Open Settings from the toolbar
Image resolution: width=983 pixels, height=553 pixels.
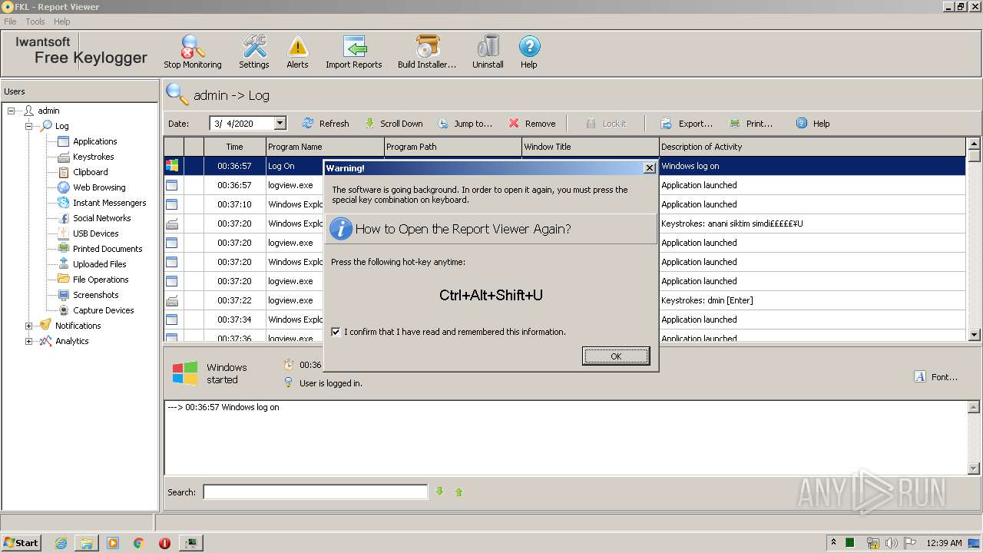(x=254, y=51)
